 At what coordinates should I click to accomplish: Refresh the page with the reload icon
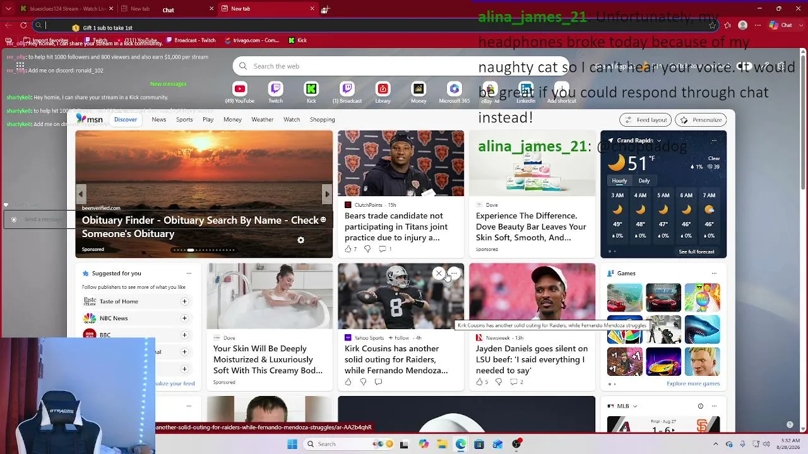[23, 25]
